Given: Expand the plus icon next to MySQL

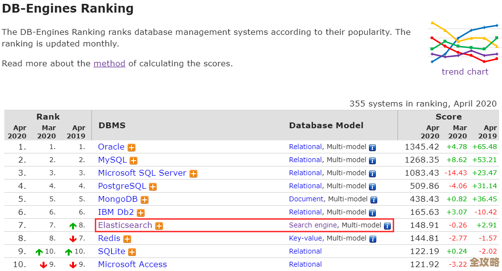Looking at the screenshot, I should tap(133, 161).
